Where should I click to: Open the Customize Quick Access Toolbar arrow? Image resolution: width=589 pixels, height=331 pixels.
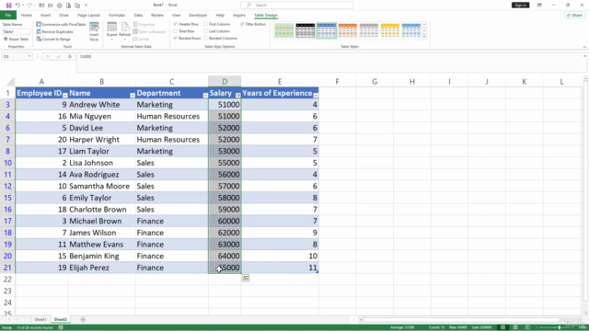(x=86, y=6)
